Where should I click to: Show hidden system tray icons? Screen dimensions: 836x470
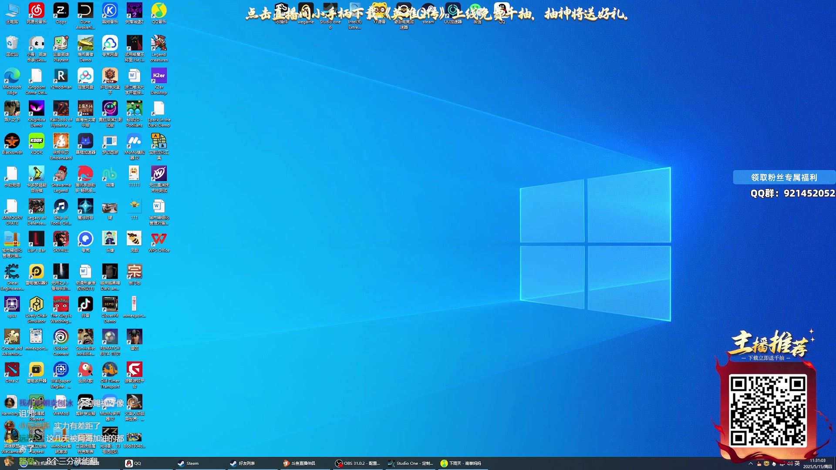click(751, 463)
